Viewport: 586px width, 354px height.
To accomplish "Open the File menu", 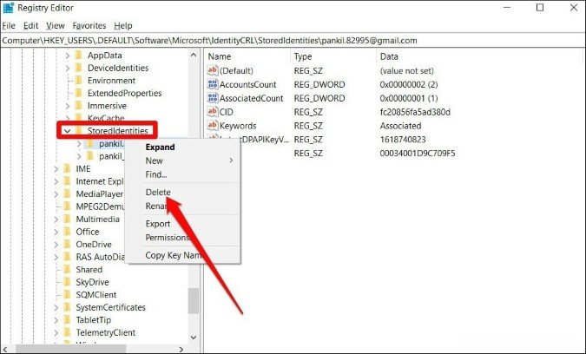I will 9,25.
